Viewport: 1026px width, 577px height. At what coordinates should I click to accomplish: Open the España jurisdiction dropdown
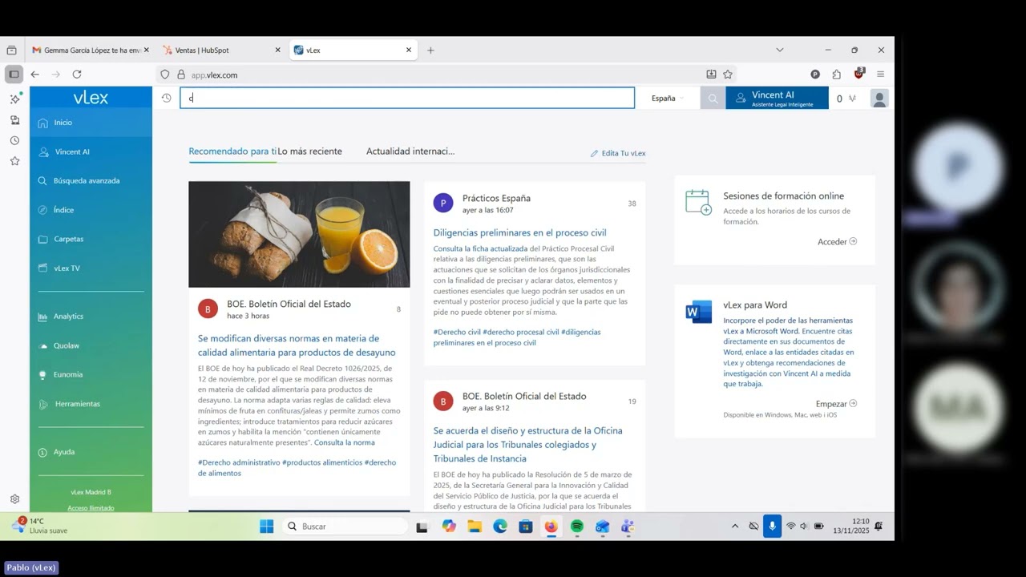[x=668, y=99]
